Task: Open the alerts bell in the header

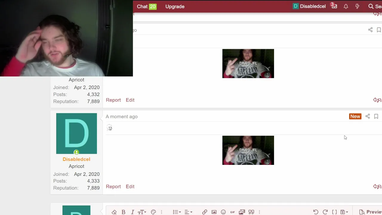Action: click(346, 6)
